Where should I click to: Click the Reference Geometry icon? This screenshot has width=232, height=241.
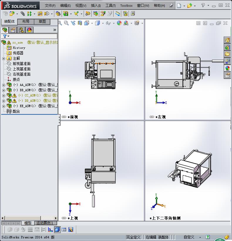pyautogui.click(x=76, y=14)
